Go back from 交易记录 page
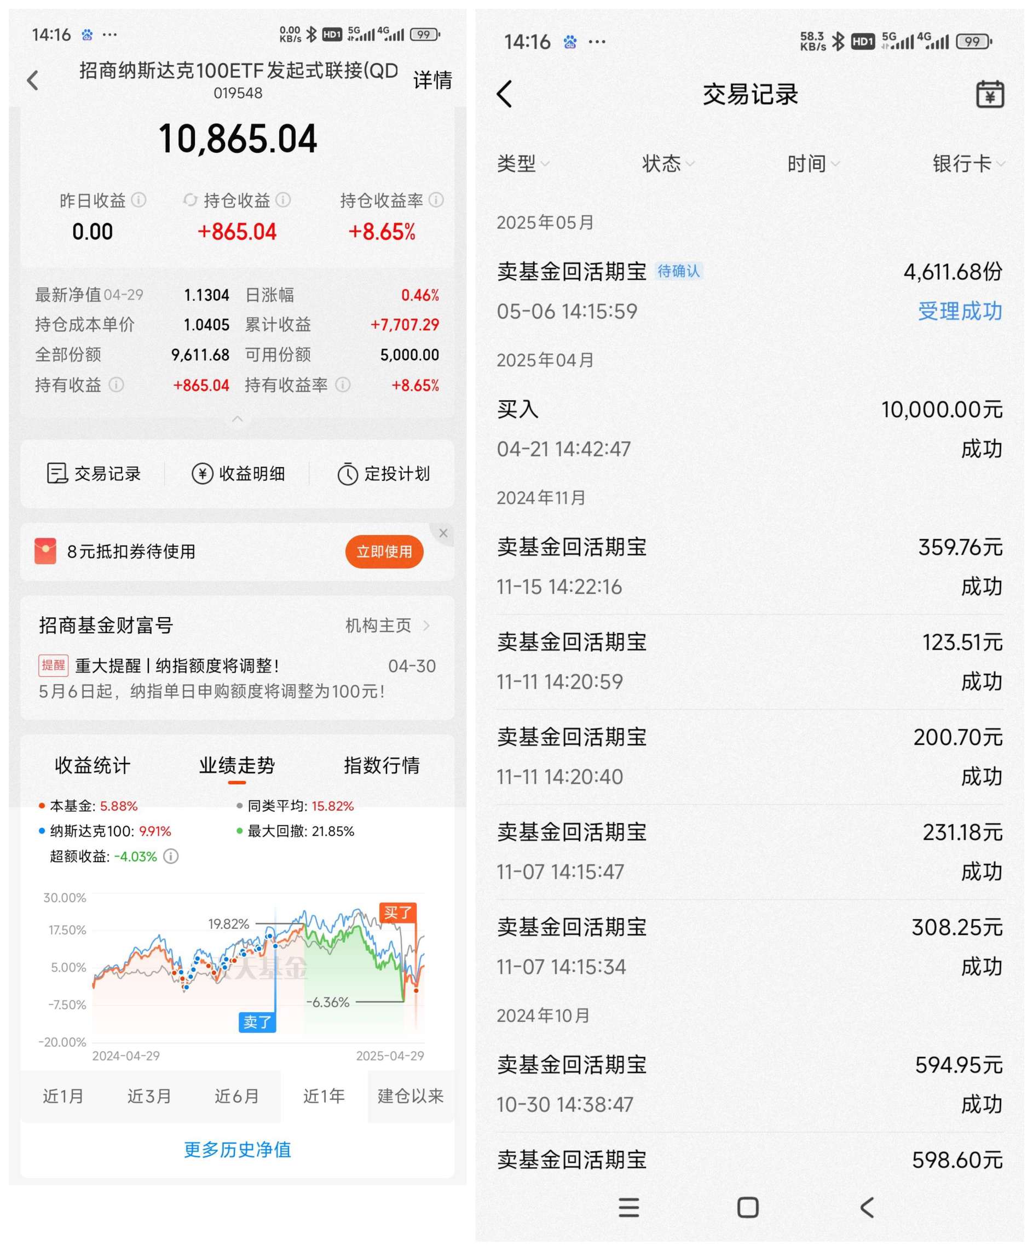Screen dimensions: 1033x1251 (x=504, y=94)
